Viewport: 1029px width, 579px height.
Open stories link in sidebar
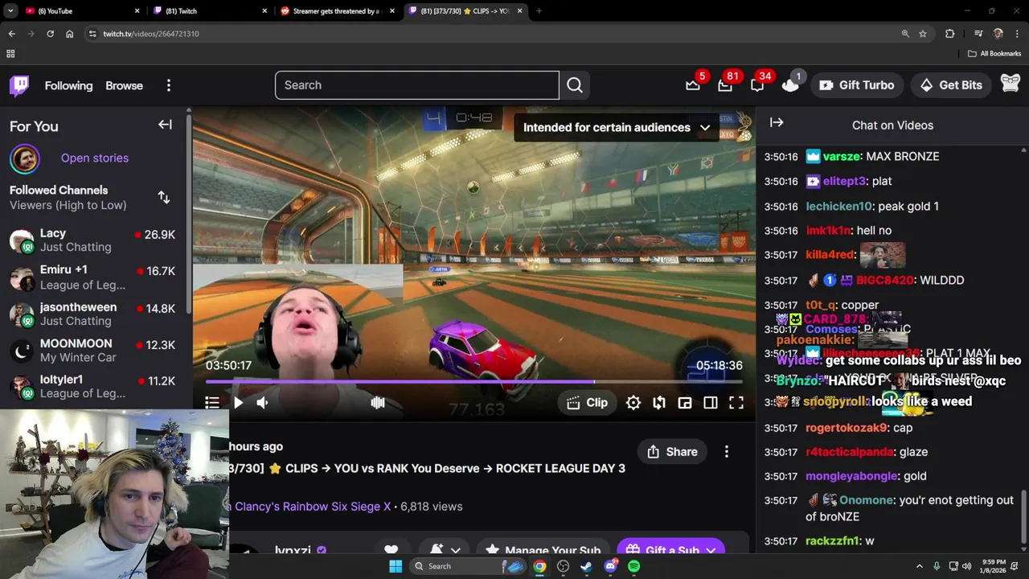(95, 158)
